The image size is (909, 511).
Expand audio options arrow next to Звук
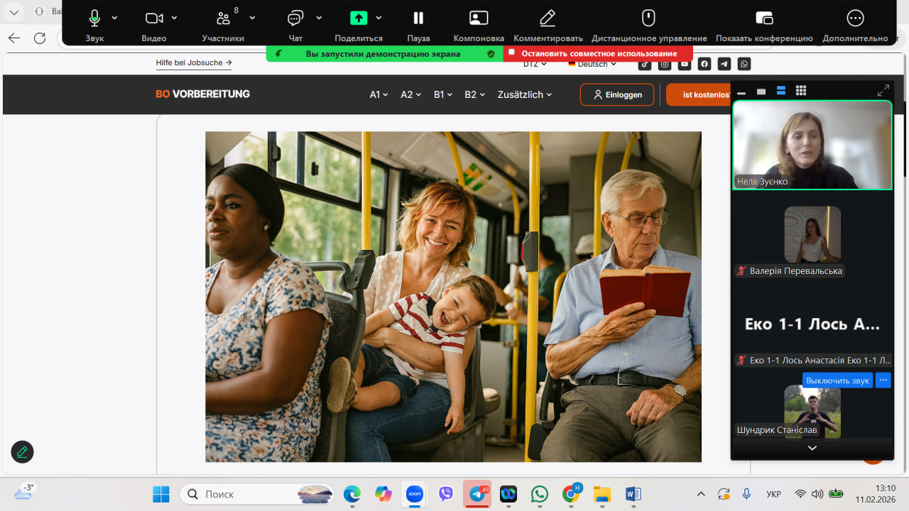pos(115,18)
